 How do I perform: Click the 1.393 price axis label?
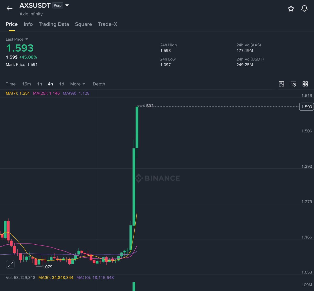tap(307, 166)
